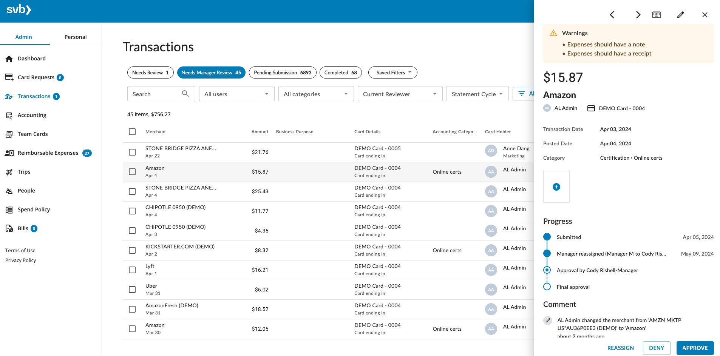Sort by Amount column header
The width and height of the screenshot is (720, 356).
[260, 132]
